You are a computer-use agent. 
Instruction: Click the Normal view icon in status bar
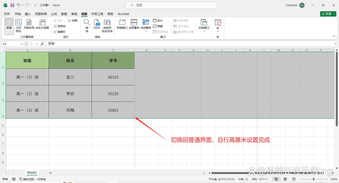click(x=276, y=179)
